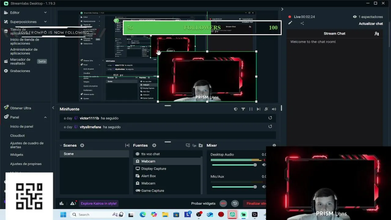This screenshot has width=391, height=220.
Task: Open Microsoft Edge from taskbar
Action: point(143,215)
